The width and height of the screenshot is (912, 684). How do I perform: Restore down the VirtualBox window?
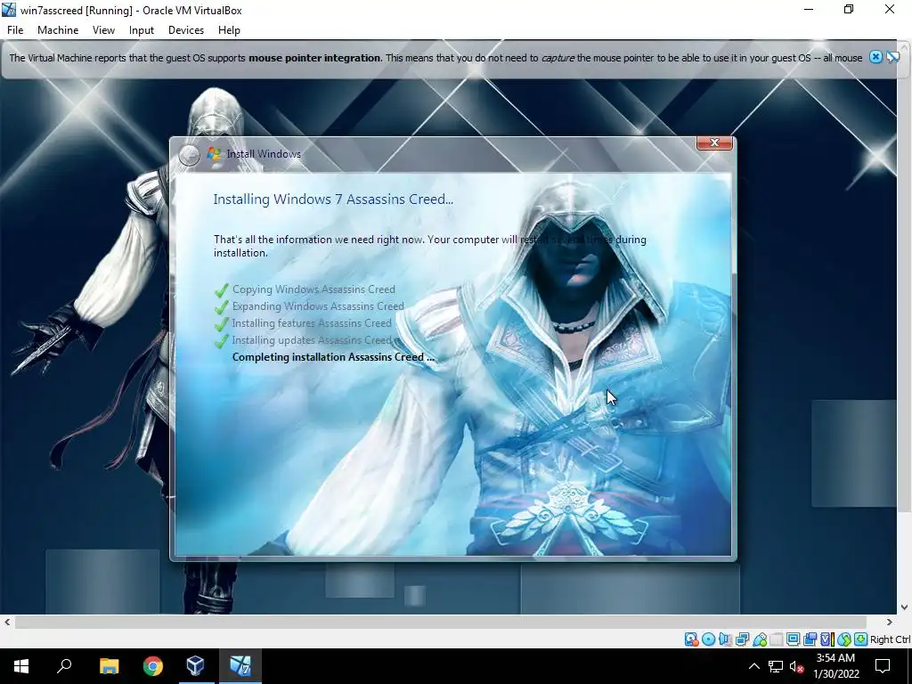pyautogui.click(x=849, y=9)
